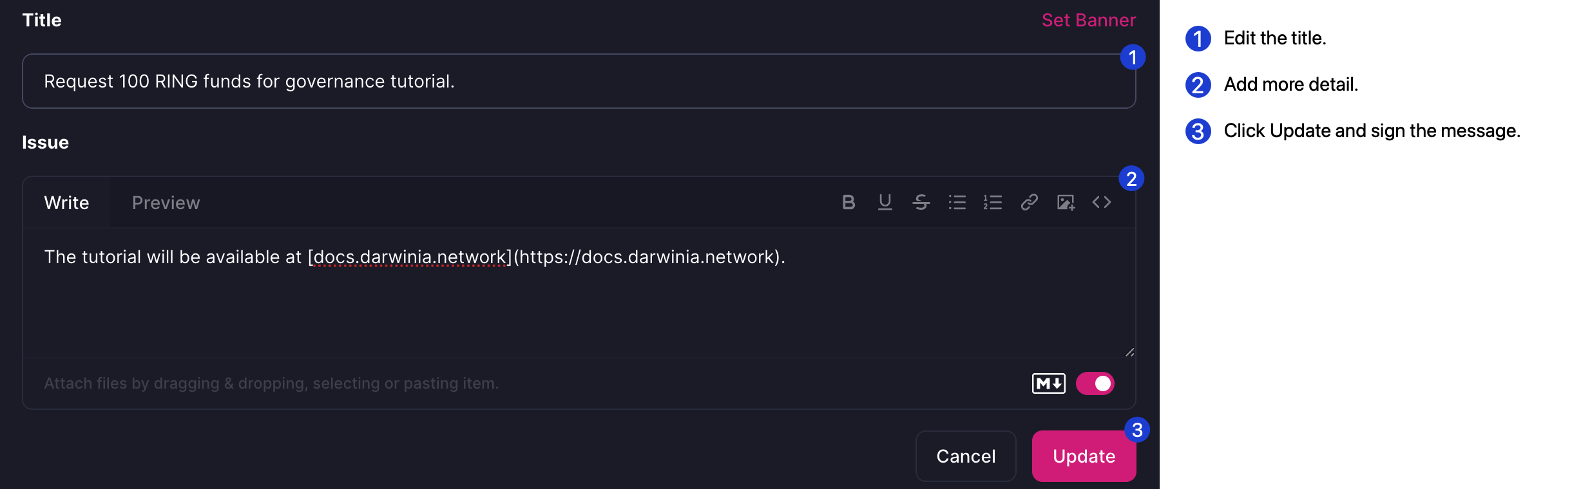Screen dimensions: 1572x489
Task: Click the Markdown logo icon
Action: (x=1048, y=383)
